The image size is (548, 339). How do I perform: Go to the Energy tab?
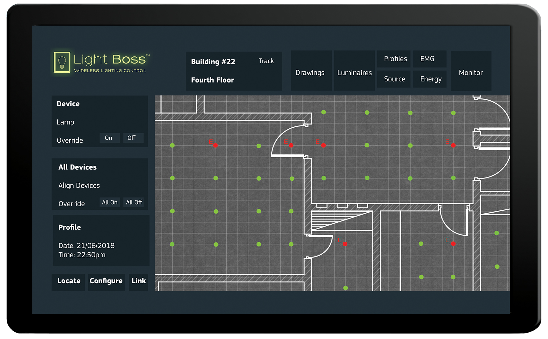(x=431, y=79)
